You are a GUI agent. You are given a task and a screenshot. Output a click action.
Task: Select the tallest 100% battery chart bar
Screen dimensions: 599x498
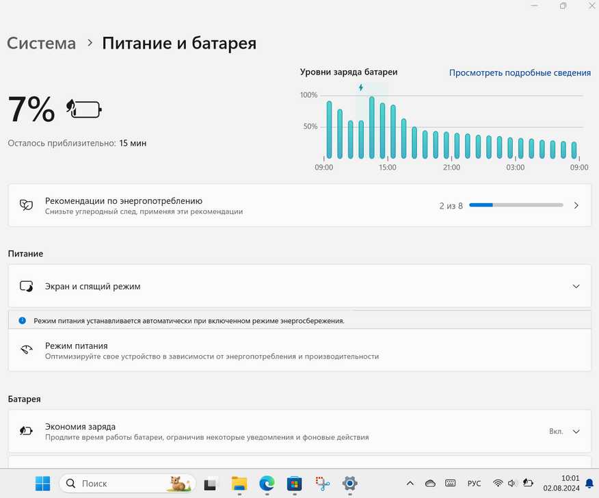[x=372, y=127]
